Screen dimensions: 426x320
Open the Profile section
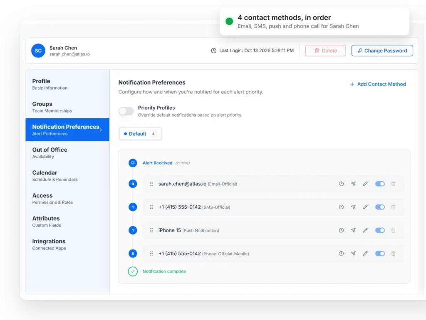(x=67, y=84)
